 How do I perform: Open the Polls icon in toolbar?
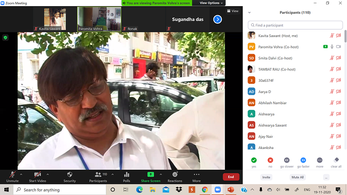pyautogui.click(x=126, y=175)
